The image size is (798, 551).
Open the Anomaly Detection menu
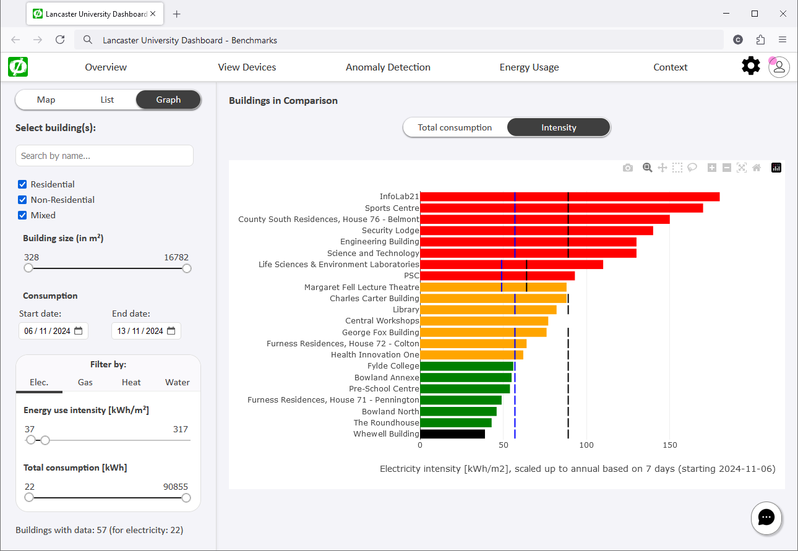click(x=388, y=67)
